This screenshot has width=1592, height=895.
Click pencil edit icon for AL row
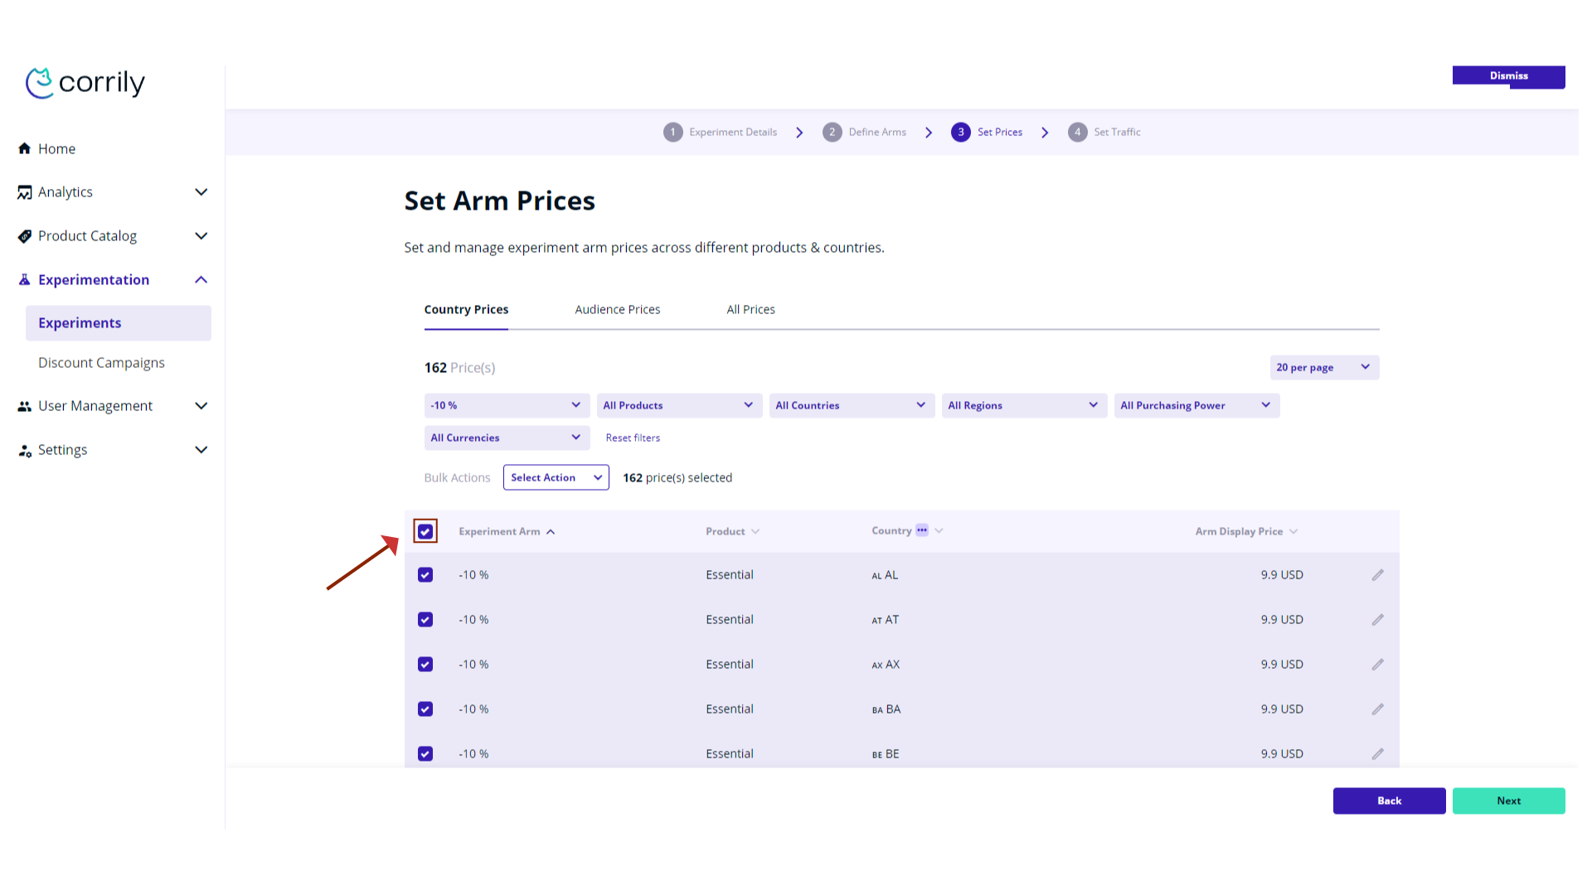click(x=1377, y=575)
